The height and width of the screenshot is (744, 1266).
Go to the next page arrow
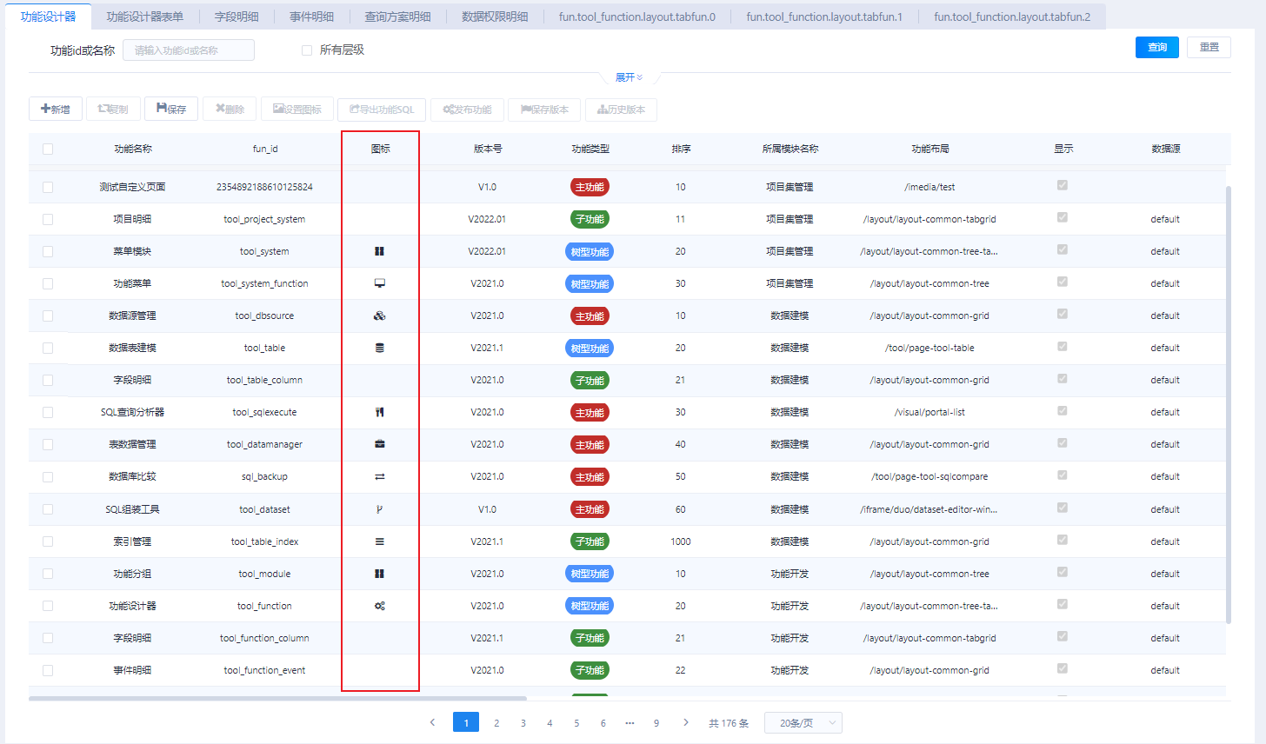[686, 722]
